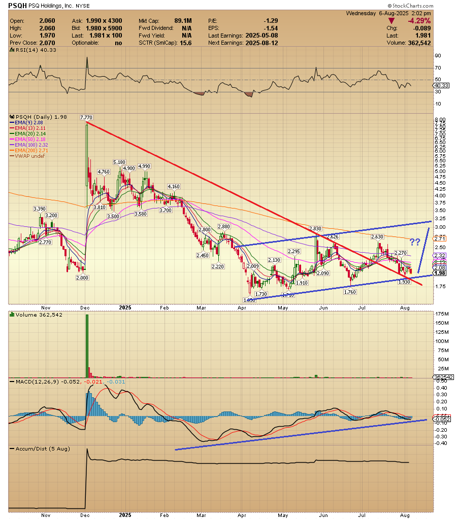Viewport: 457px width, 519px height.
Task: Click the 5.180 swing high label
Action: pos(119,162)
